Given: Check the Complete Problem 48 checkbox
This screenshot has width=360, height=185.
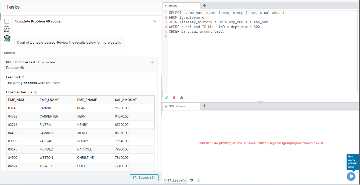Looking at the screenshot, I should (x=6, y=21).
